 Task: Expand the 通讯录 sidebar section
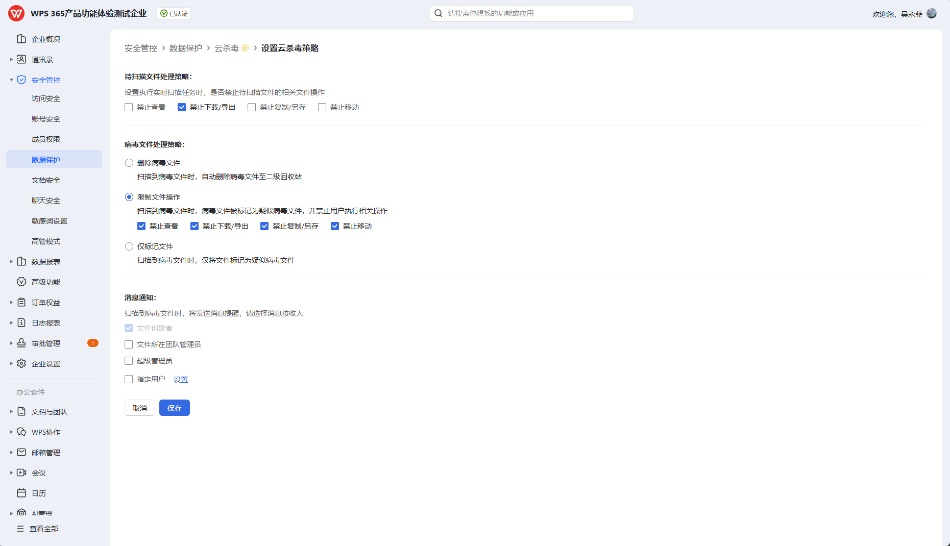point(11,60)
